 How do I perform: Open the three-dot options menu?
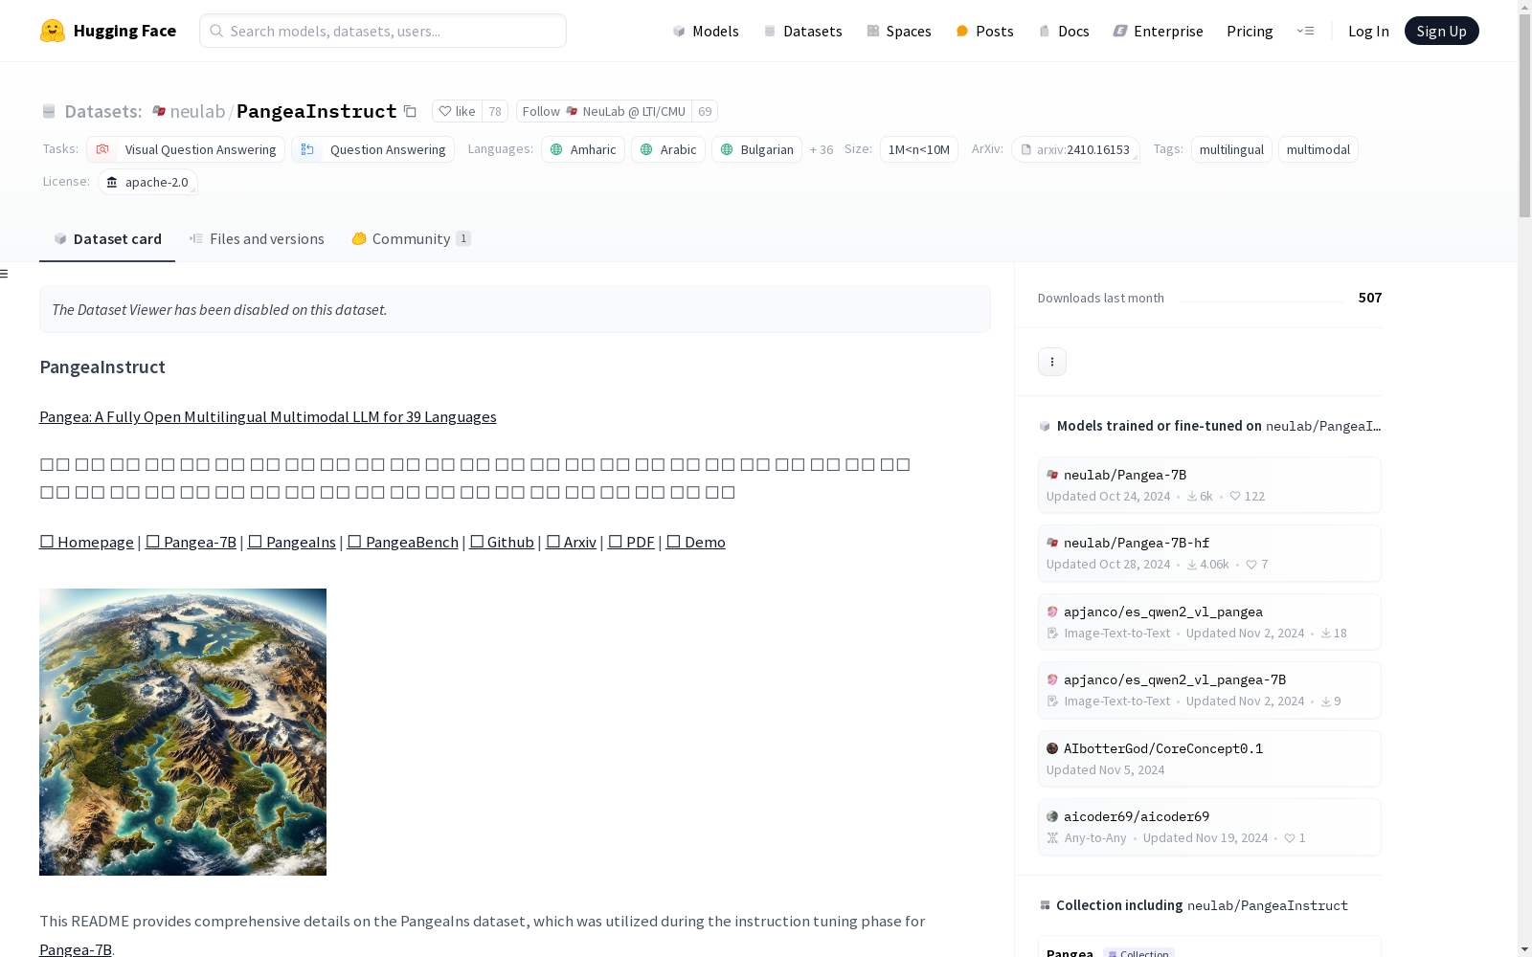point(1052,362)
